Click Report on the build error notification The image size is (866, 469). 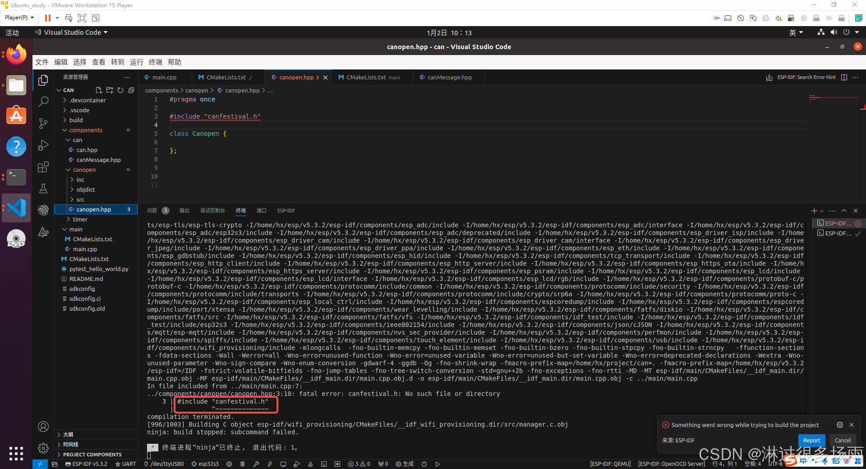pyautogui.click(x=811, y=441)
